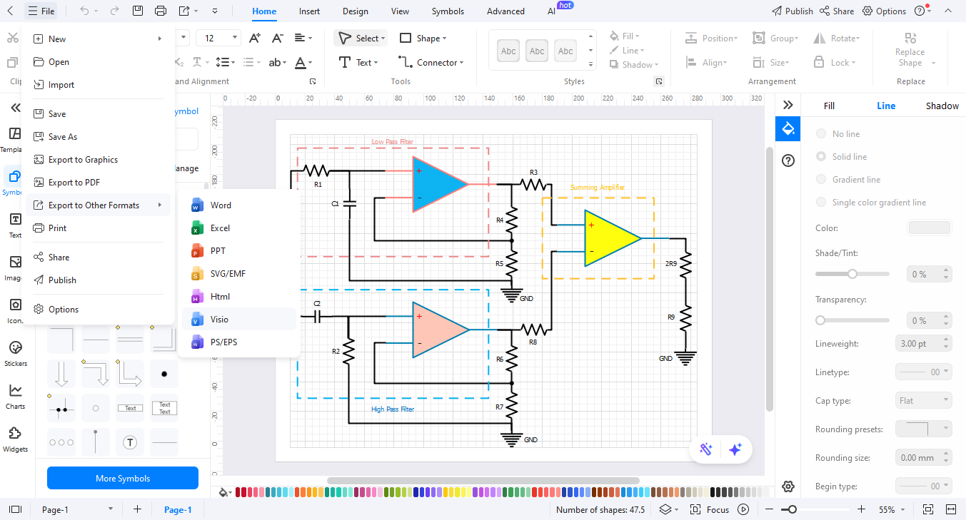Select the Solid line radio option
Viewport: 966px width, 520px height.
coord(821,157)
